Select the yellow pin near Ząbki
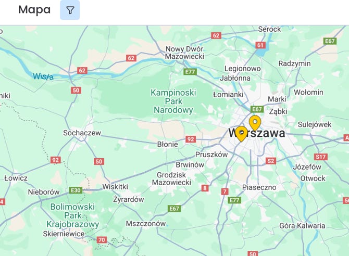Image resolution: width=349 pixels, height=256 pixels. (255, 123)
